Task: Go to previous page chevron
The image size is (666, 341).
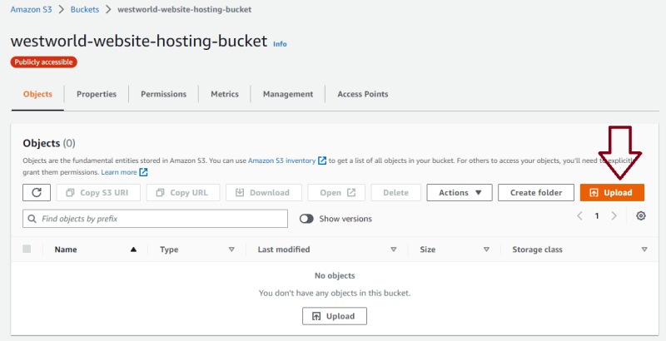Action: click(x=579, y=216)
